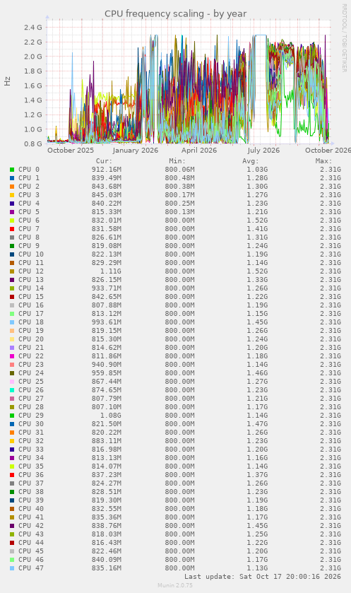This screenshot has height=593, width=351.
Task: Click the 'CPU 7' legend label
Action: click(x=29, y=229)
